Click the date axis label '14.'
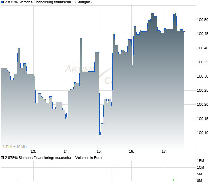 tap(66, 152)
